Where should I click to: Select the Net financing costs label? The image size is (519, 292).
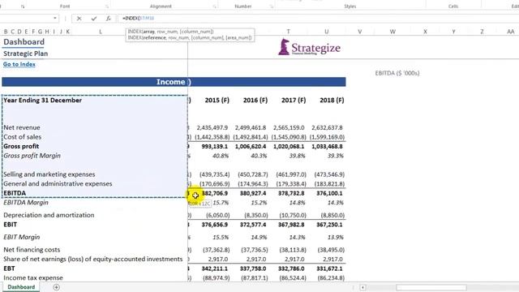pyautogui.click(x=32, y=250)
